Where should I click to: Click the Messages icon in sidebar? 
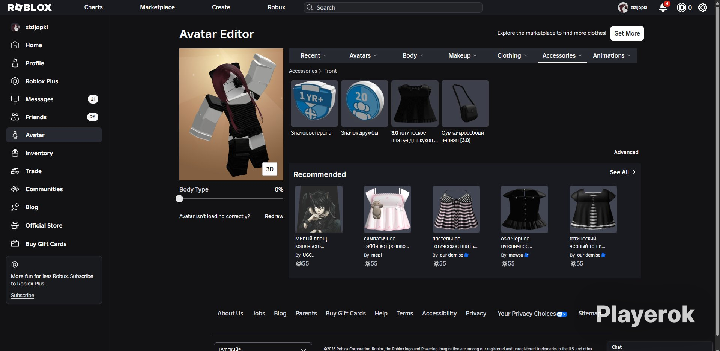pos(15,99)
